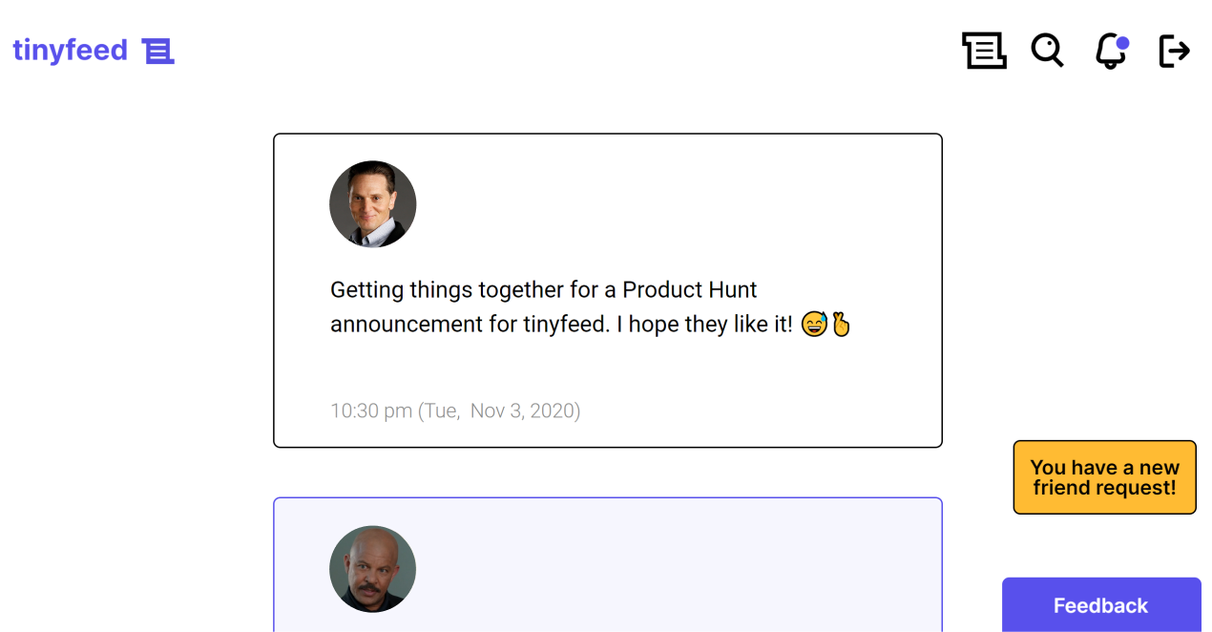Log out using the exit arrow icon
The image size is (1212, 632).
[x=1174, y=51]
